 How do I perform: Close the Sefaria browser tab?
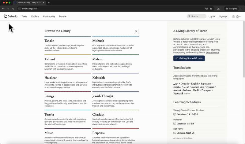click(x=43, y=3)
